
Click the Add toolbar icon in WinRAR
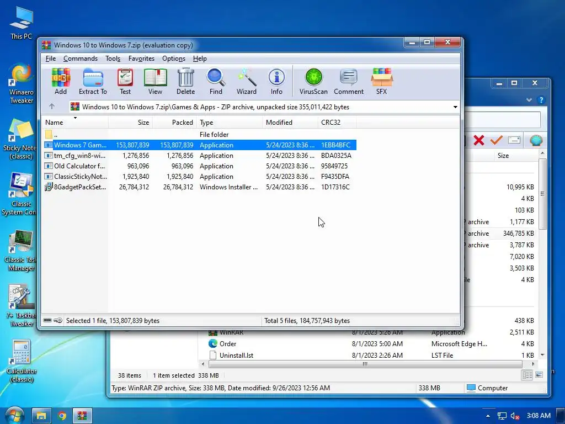click(x=61, y=82)
